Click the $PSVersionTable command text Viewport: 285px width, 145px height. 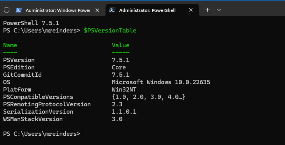(x=110, y=31)
